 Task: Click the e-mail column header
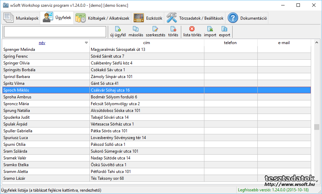point(284,43)
